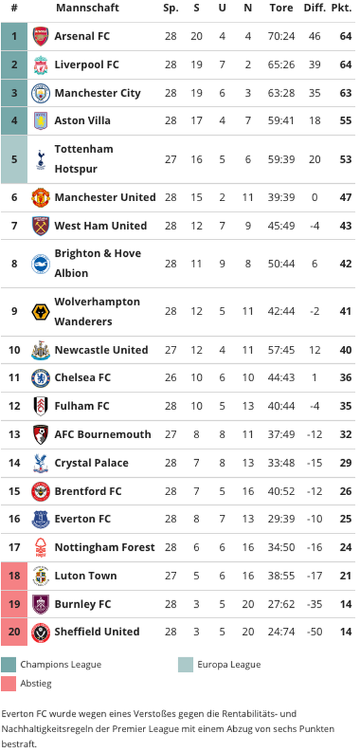Click the position 18 relegation cell
Image resolution: width=360 pixels, height=752 pixels.
(14, 576)
